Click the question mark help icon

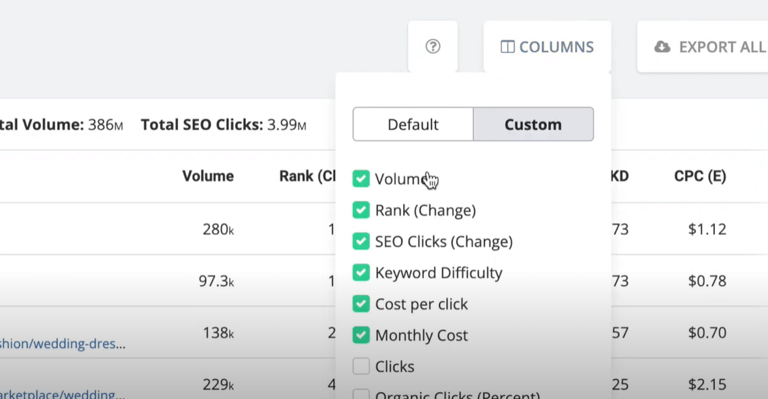(x=433, y=46)
